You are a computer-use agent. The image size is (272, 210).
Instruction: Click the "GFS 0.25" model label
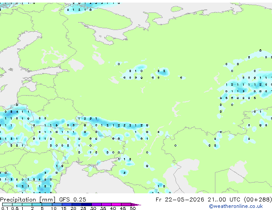point(73,200)
